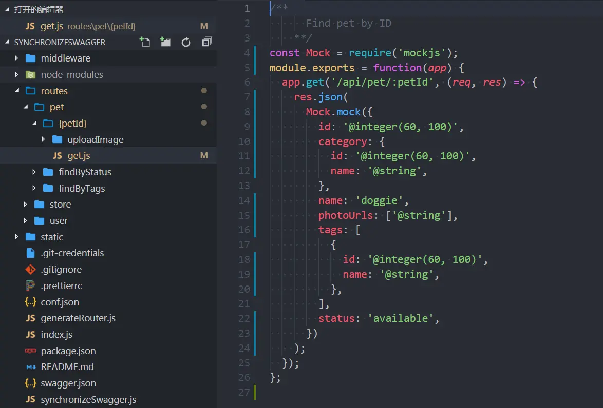Screen dimensions: 603x408
Task: Open the index.js file
Action: [108, 335]
